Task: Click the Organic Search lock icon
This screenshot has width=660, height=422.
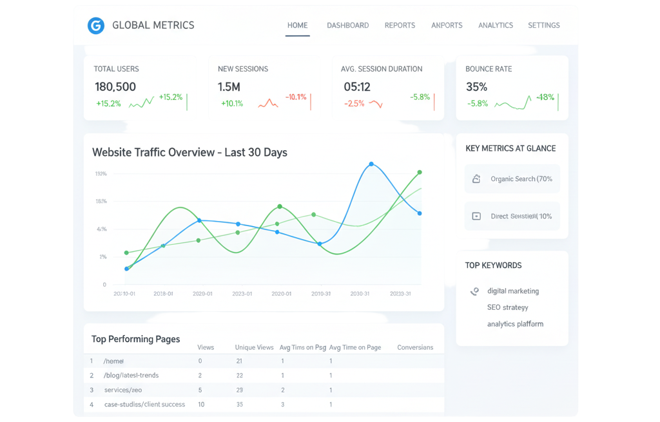Action: [x=476, y=179]
